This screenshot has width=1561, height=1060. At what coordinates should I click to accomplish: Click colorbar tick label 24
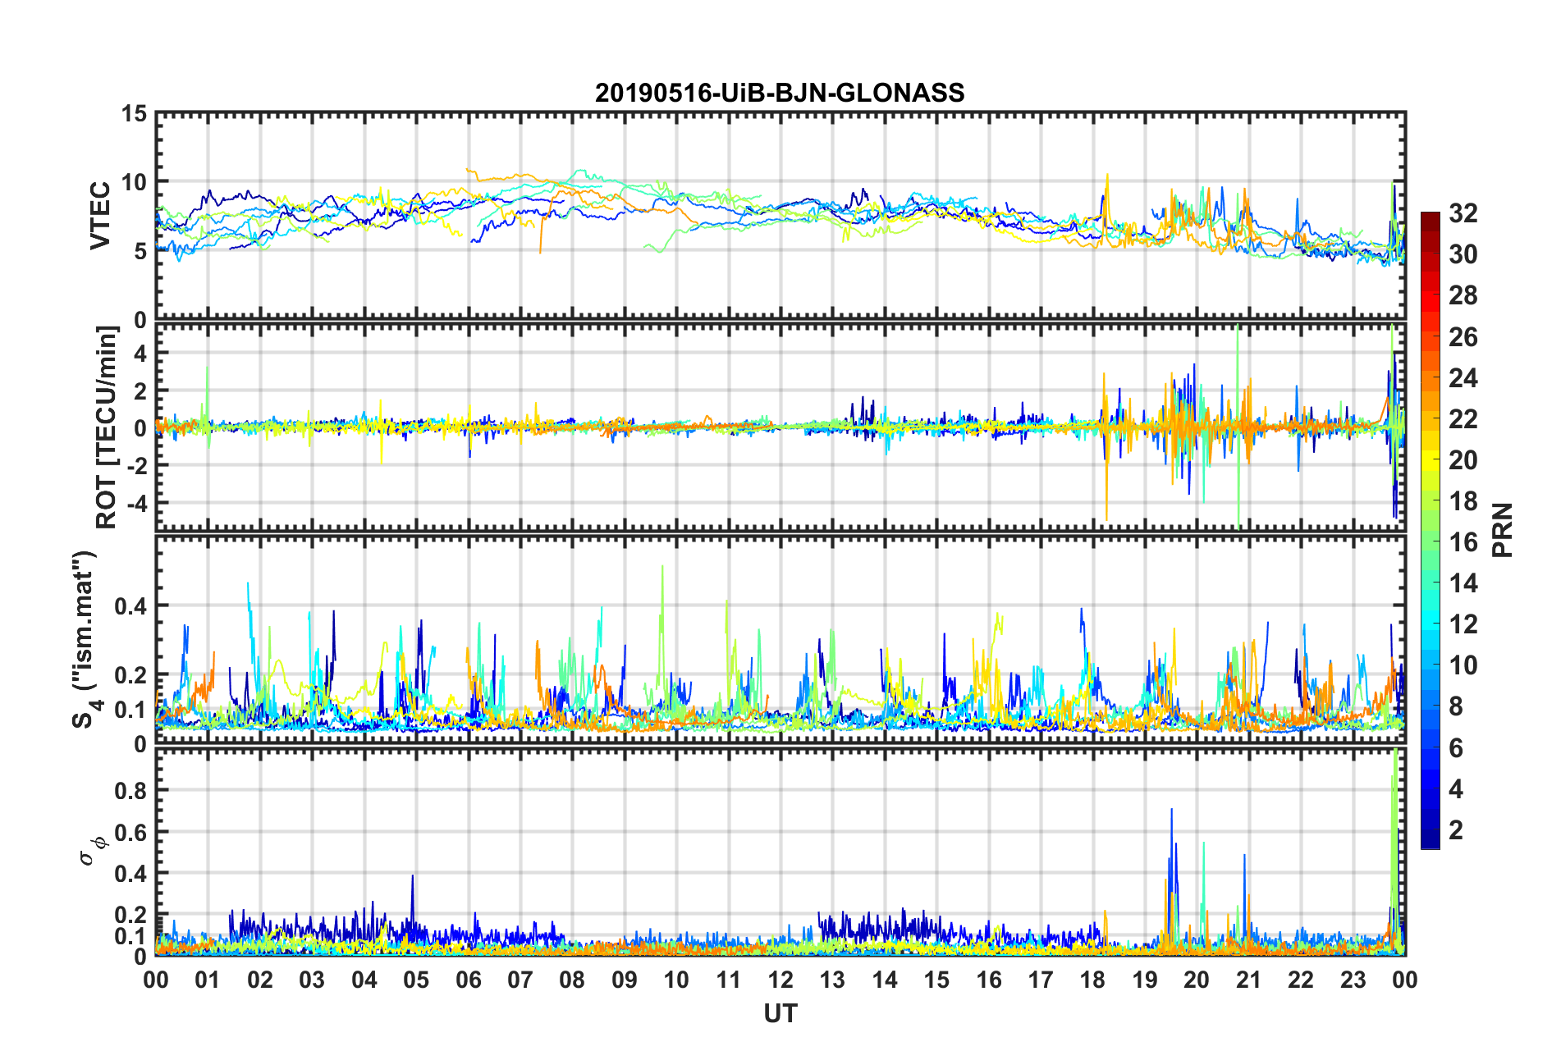[1463, 378]
